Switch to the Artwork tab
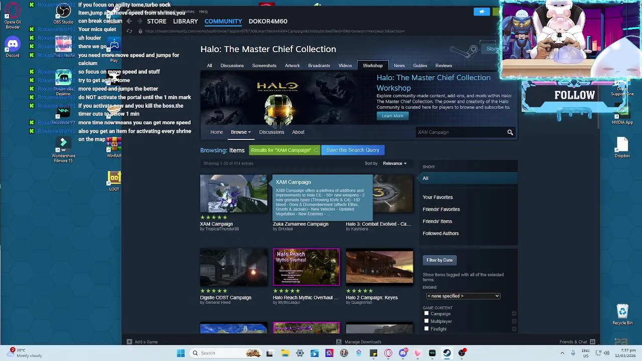642x361 pixels. [x=292, y=66]
